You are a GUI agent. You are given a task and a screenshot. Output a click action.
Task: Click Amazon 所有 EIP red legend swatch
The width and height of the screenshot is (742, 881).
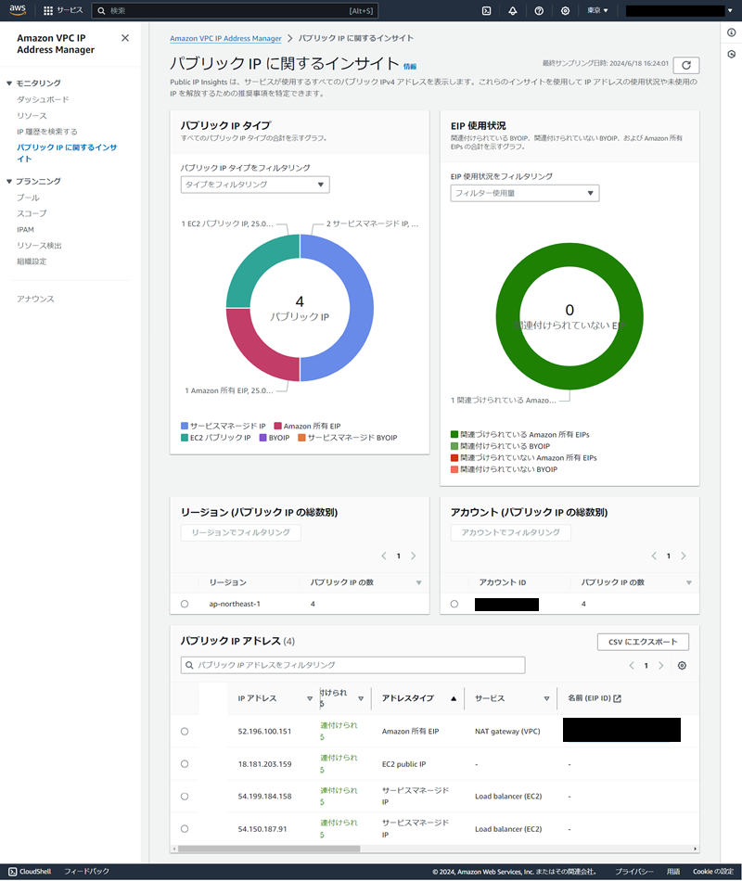click(277, 426)
